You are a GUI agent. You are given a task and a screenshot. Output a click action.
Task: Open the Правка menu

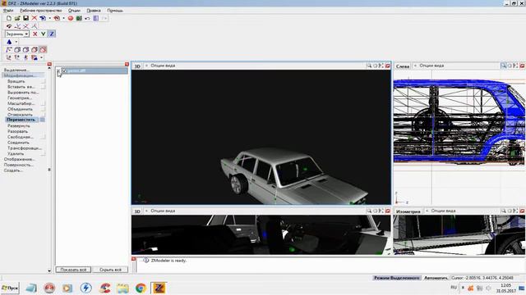point(94,11)
